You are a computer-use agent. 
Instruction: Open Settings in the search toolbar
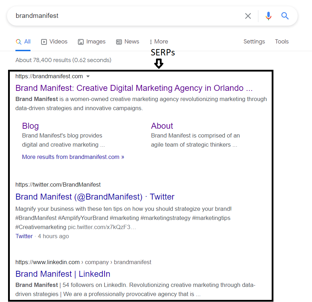pyautogui.click(x=254, y=42)
